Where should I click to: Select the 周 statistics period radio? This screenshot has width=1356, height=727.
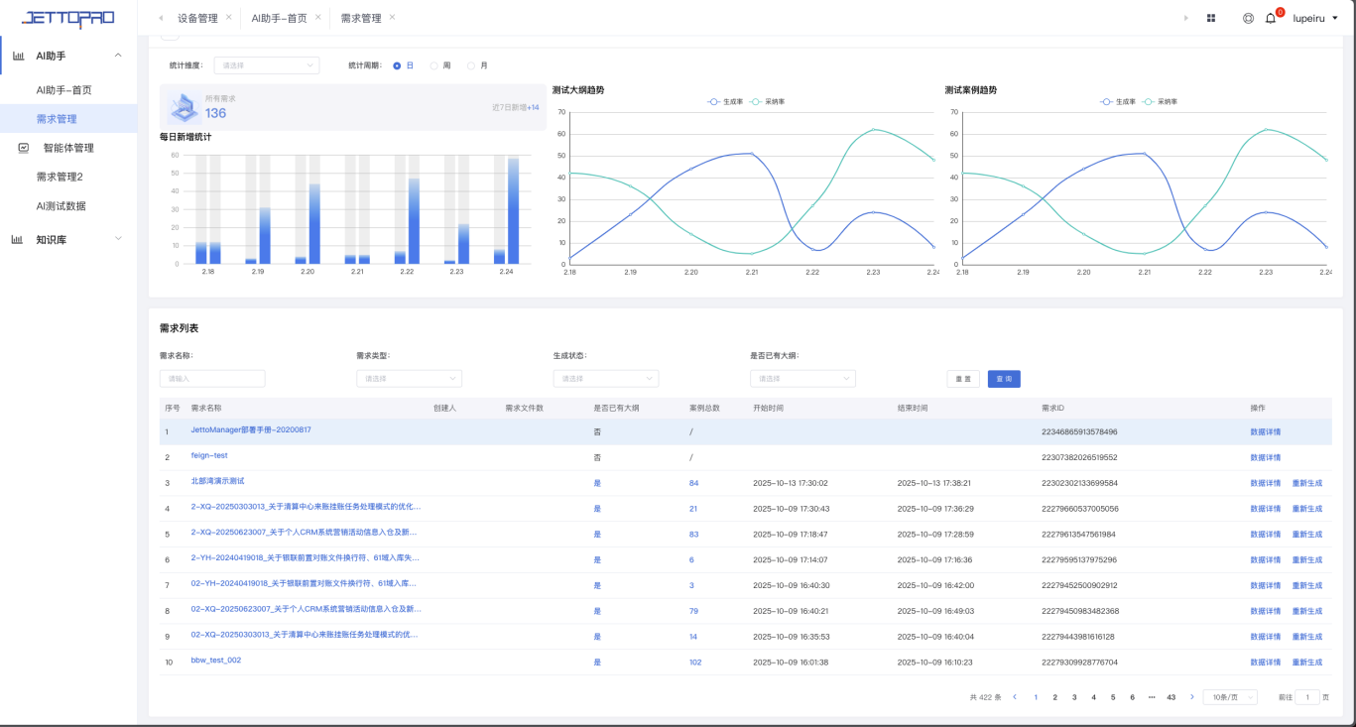coord(433,65)
